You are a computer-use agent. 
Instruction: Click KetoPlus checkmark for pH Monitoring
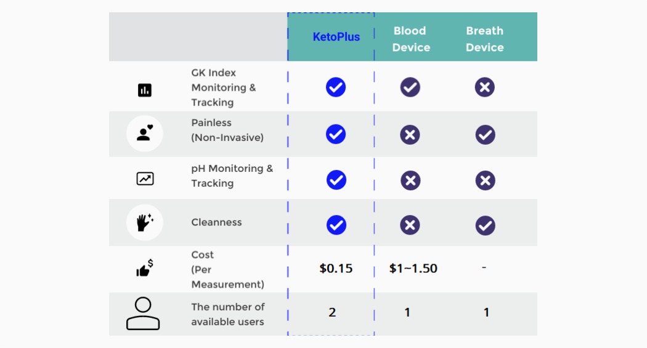pyautogui.click(x=336, y=180)
